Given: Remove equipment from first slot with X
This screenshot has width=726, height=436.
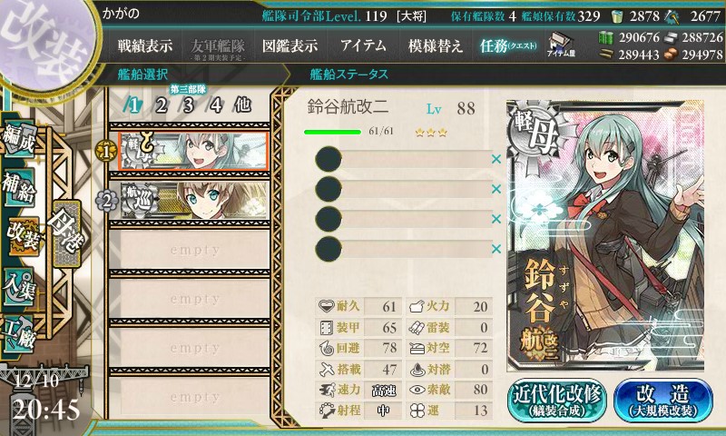Looking at the screenshot, I should point(496,159).
